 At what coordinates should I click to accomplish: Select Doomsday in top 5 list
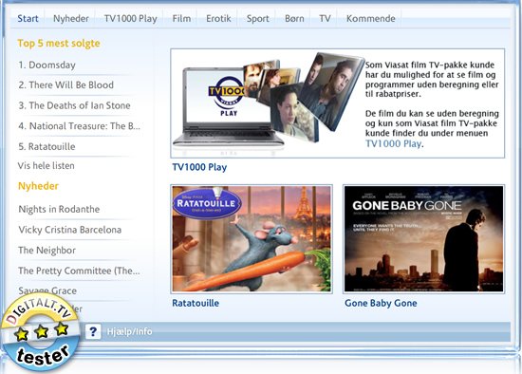tap(47, 65)
